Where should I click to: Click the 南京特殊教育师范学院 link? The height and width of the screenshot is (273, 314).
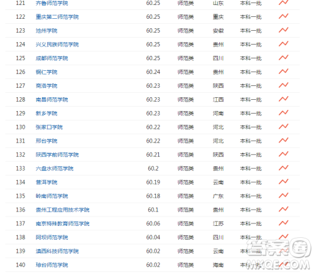[62, 223]
